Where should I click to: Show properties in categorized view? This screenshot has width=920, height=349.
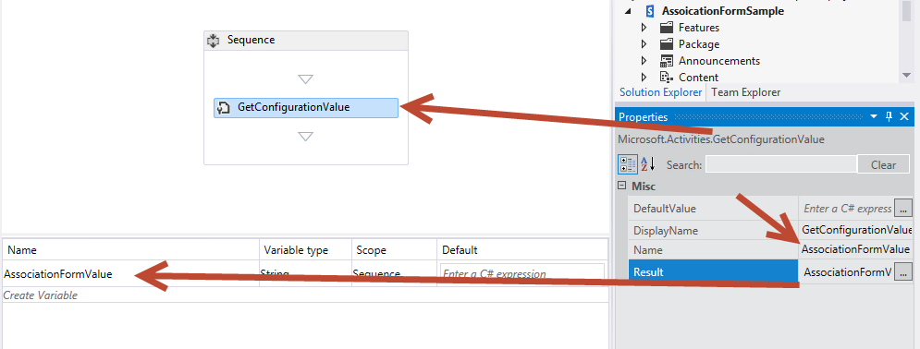[x=627, y=164]
